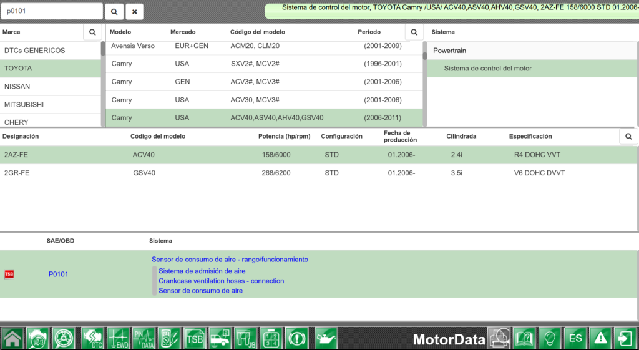Select Camry GEN ACV3#, MCV3# row
The width and height of the screenshot is (639, 350).
(264, 82)
